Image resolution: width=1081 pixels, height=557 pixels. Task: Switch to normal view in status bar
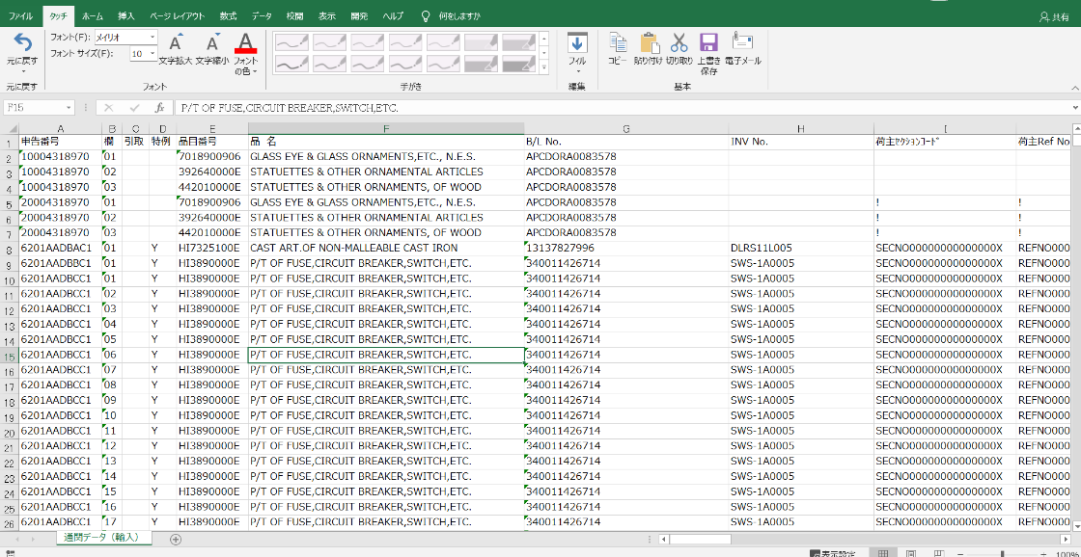[x=883, y=553]
